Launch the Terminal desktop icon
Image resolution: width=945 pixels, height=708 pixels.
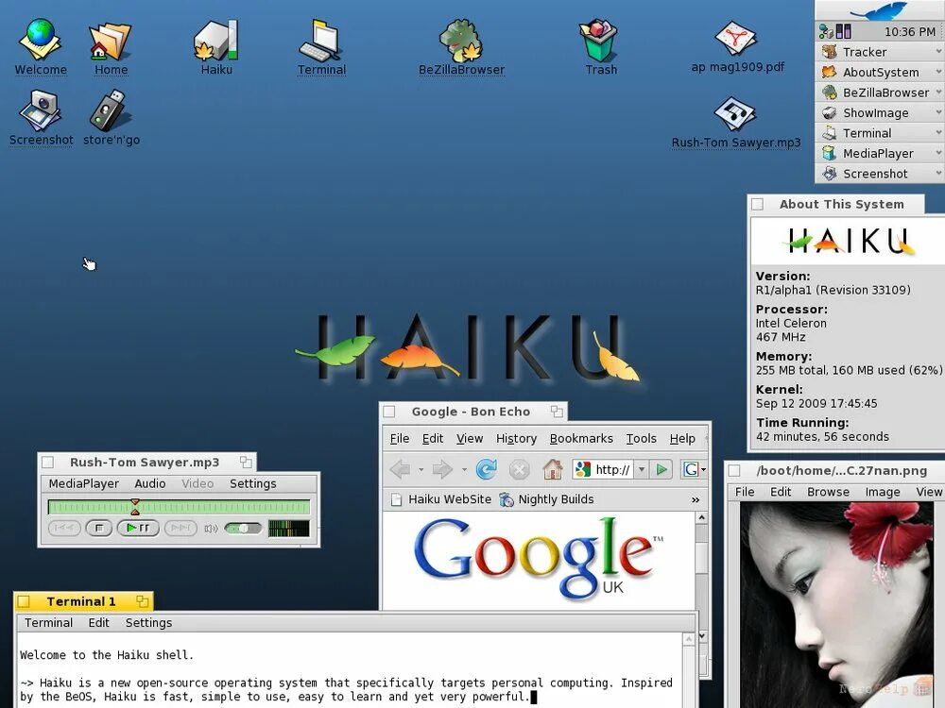[321, 46]
